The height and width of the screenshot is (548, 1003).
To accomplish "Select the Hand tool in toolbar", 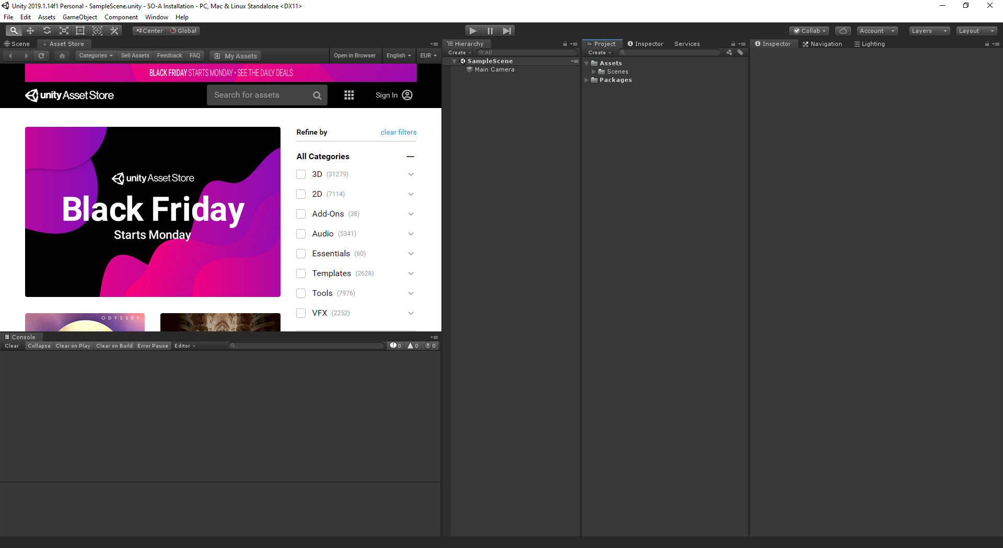I will tap(14, 31).
